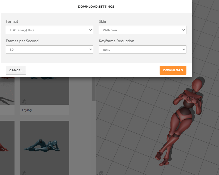The image size is (219, 175).
Task: Click the orange Download button
Action: click(173, 70)
